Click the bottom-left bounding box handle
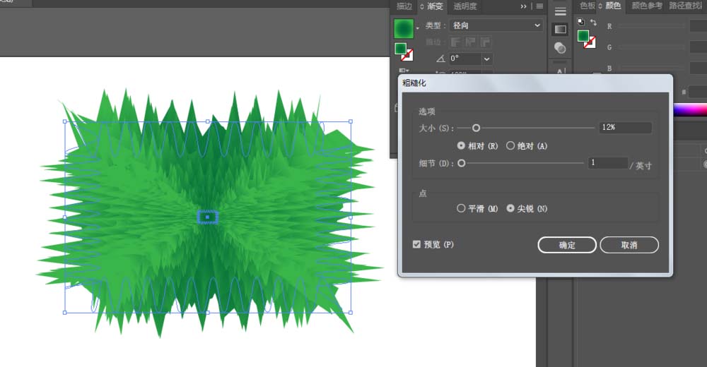This screenshot has width=707, height=367. pyautogui.click(x=65, y=312)
